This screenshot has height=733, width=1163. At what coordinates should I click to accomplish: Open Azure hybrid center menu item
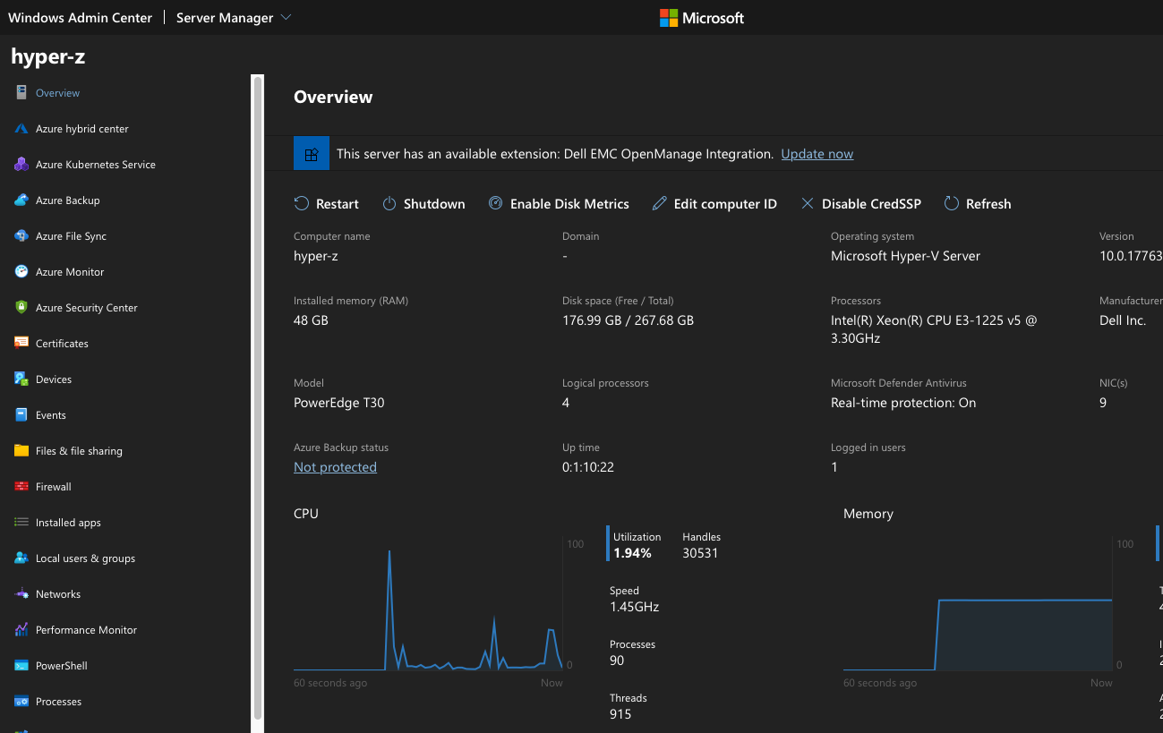pos(82,129)
